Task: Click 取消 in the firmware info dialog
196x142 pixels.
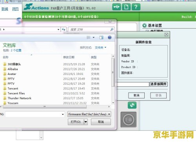Action: point(136,95)
